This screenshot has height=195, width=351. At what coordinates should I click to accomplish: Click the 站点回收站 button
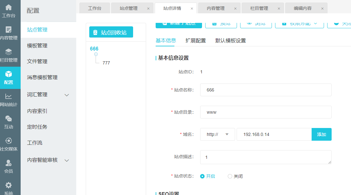tap(111, 32)
